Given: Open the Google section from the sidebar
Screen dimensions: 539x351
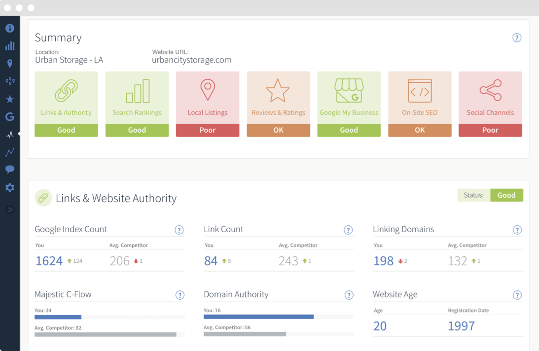Looking at the screenshot, I should 10,117.
